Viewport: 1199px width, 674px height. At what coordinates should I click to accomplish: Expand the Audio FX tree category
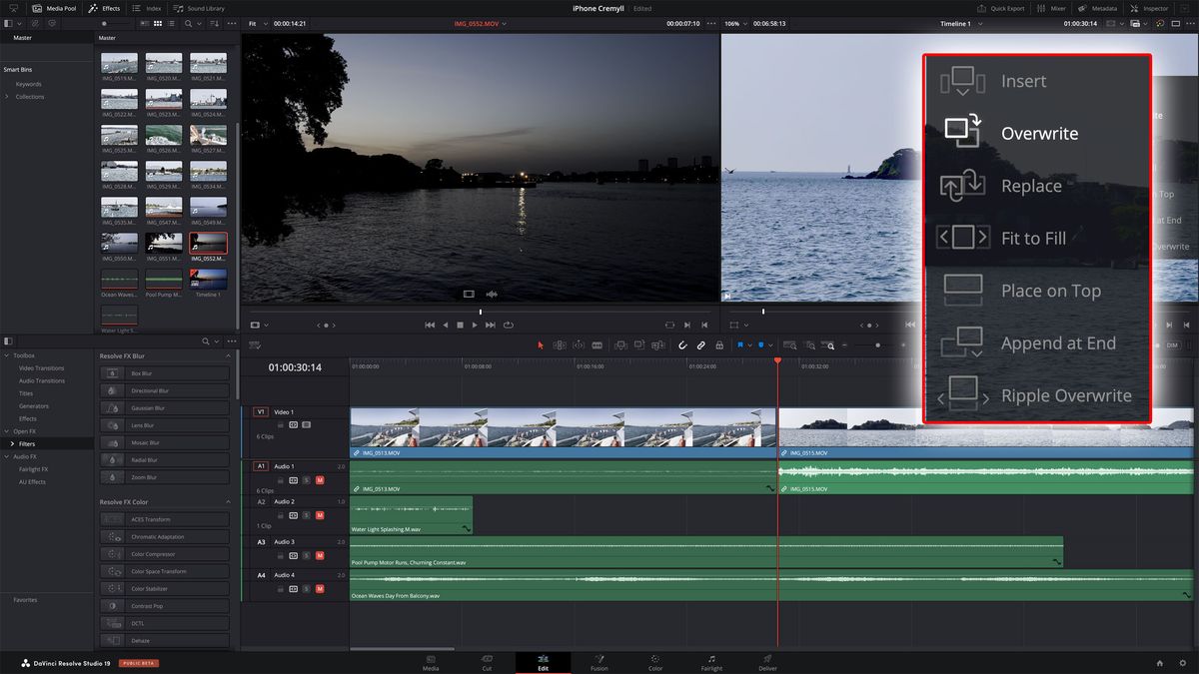(x=7, y=456)
